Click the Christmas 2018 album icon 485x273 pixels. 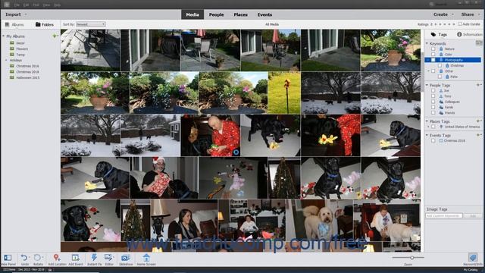(12, 71)
